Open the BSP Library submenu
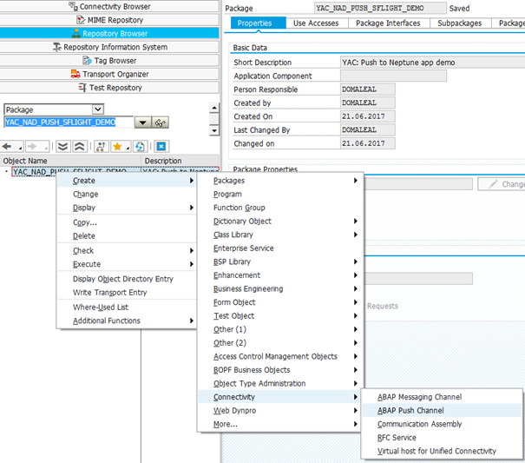 280,261
